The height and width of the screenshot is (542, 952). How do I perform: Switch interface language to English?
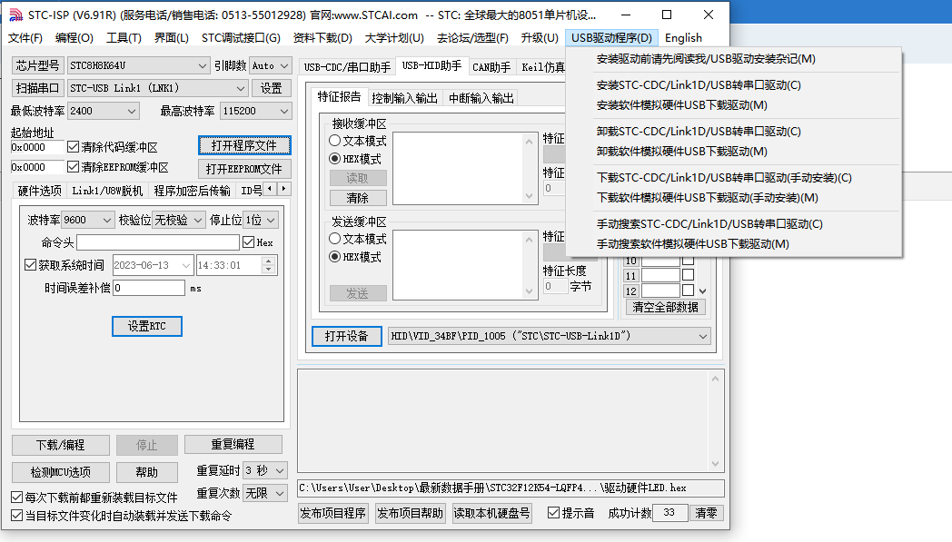click(683, 37)
